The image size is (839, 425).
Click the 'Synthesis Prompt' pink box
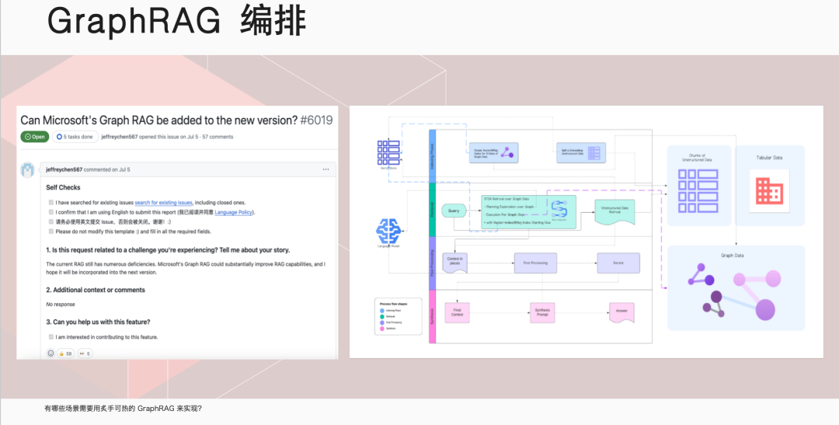[x=542, y=312]
